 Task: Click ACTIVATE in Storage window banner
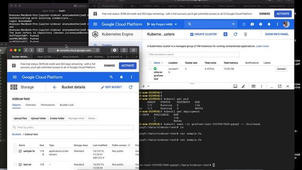click(128, 66)
